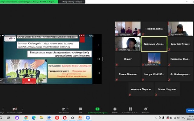The image size is (194, 121).
Task: Open Google Chrome from the taskbar
Action: (26, 118)
